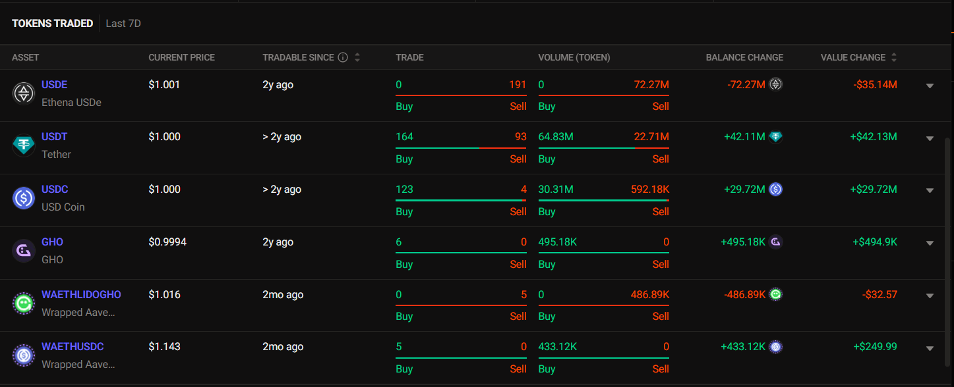This screenshot has height=387, width=954.
Task: Click the Current Price column header
Action: click(182, 57)
